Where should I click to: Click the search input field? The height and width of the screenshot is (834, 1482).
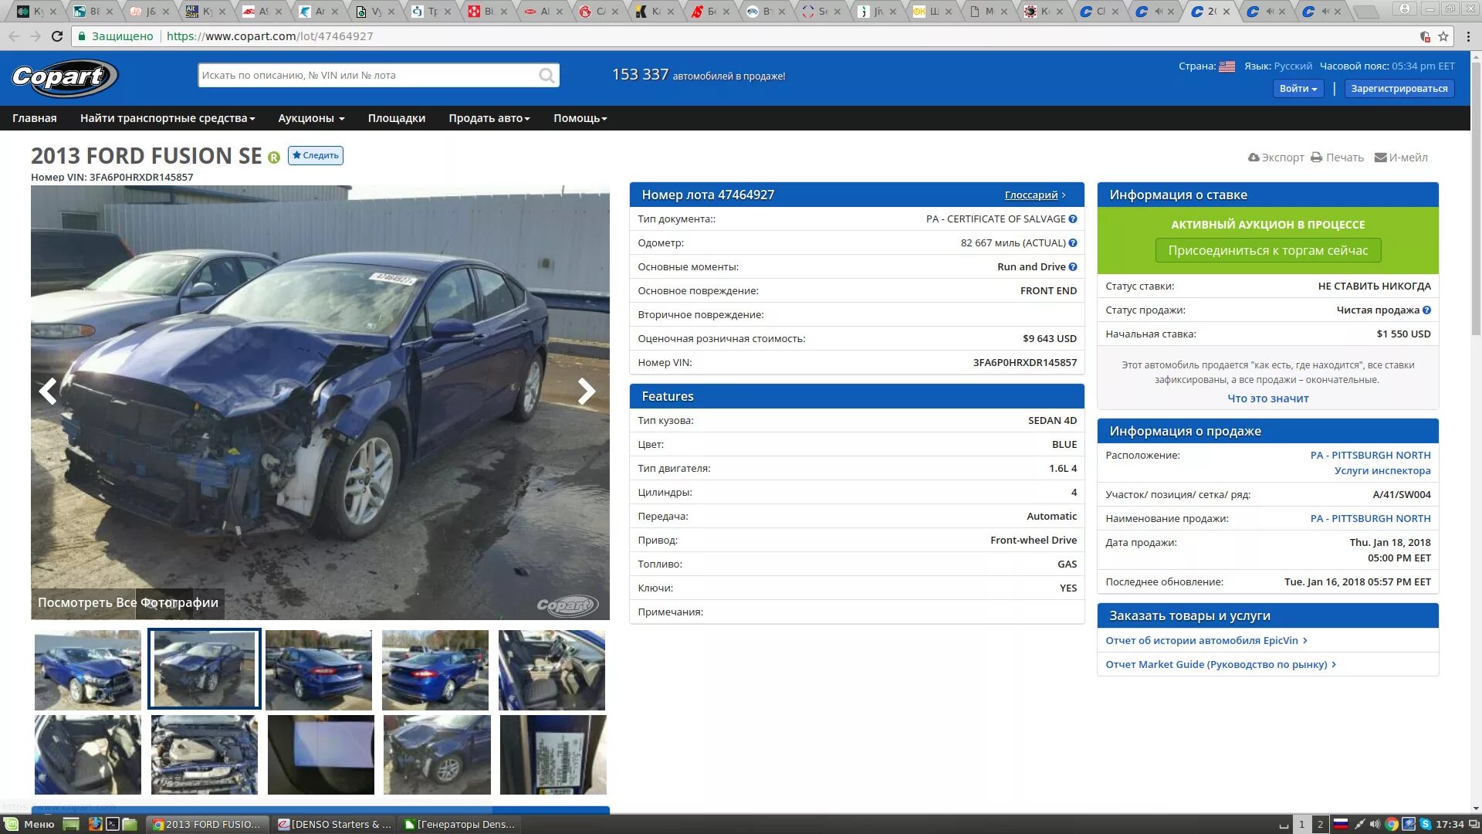click(x=369, y=76)
